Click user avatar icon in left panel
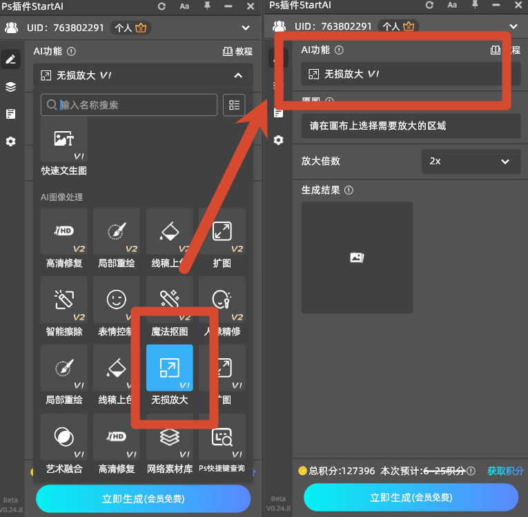Screen dimensions: 528x517 click(x=12, y=28)
